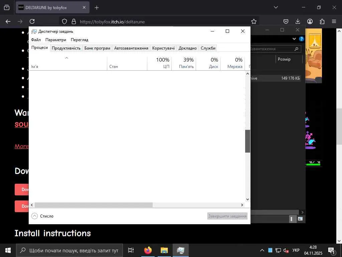Reload the current page
Viewport: 342px width, 257px height.
32,21
